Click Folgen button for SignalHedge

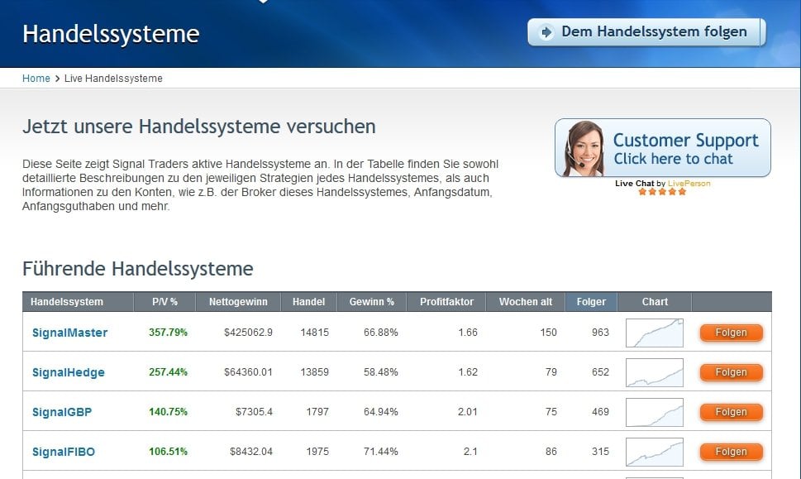pos(731,372)
